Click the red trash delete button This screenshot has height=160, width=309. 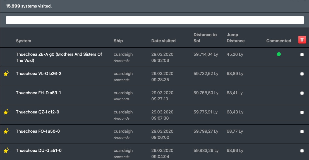click(302, 40)
